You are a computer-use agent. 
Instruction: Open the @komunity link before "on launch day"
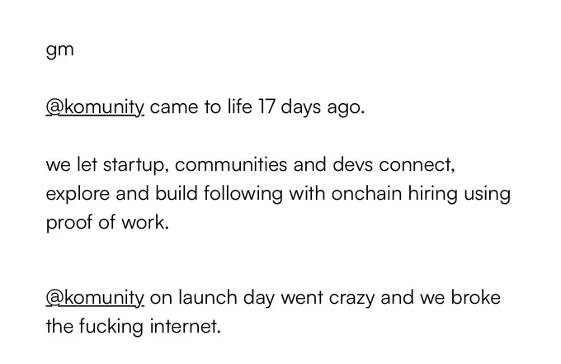click(95, 298)
